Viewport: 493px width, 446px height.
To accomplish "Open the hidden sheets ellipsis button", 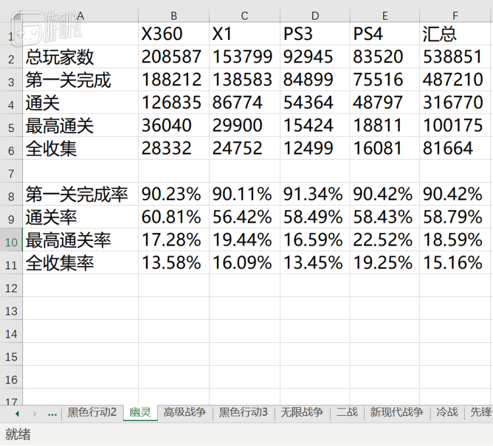I will [52, 414].
